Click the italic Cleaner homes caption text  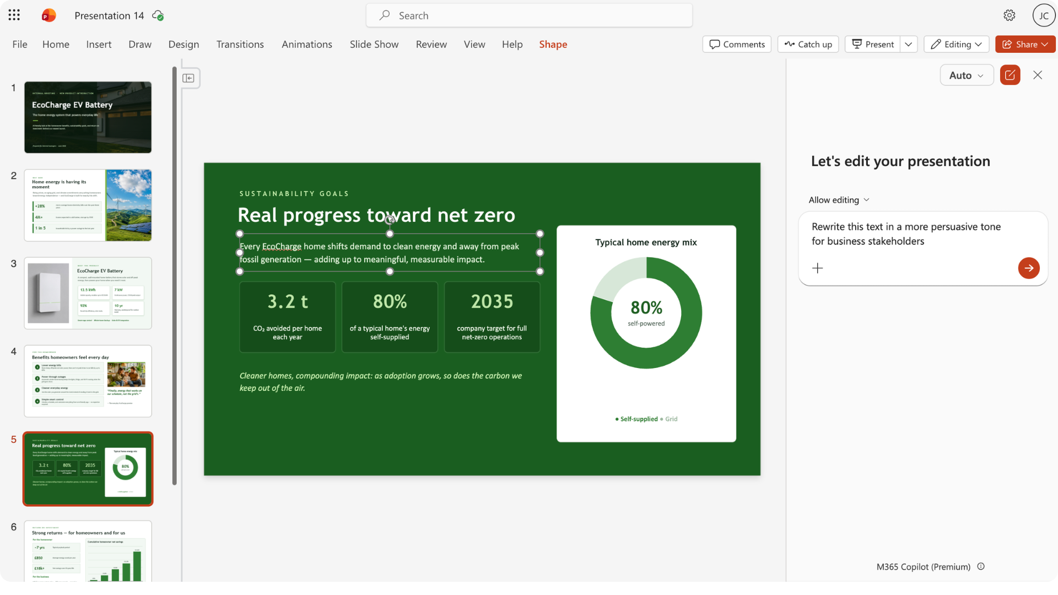[x=381, y=382]
